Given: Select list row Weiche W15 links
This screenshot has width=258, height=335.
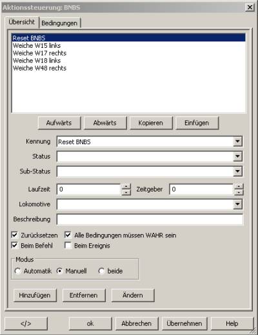Looking at the screenshot, I should pyautogui.click(x=128, y=45).
